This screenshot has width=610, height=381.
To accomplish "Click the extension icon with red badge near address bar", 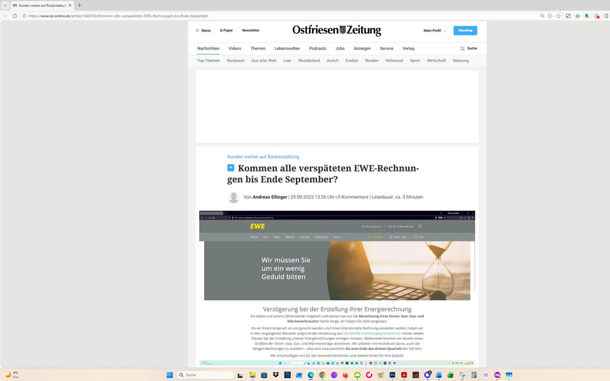I will [597, 16].
